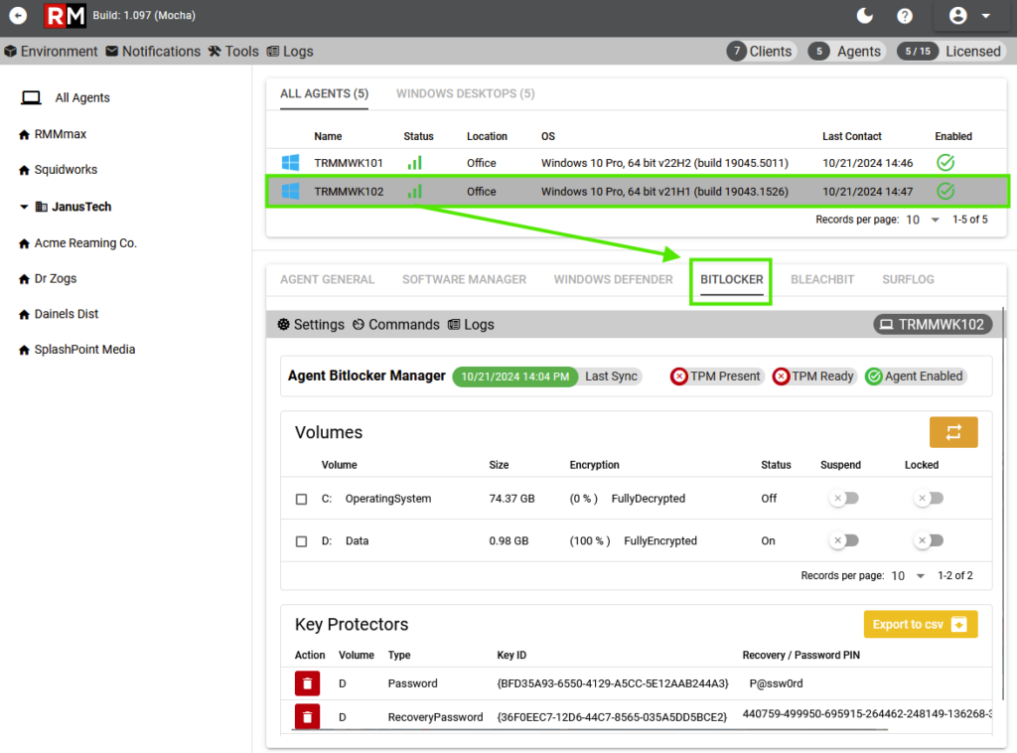
Task: Toggle dark mode with the moon icon
Action: [864, 16]
